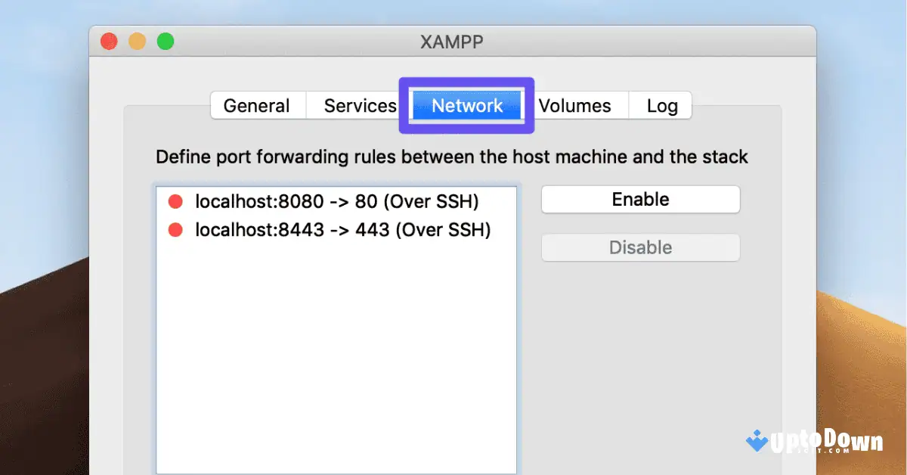Screen dimensions: 907x475
Task: Click the highlighted Network tab border
Action: point(466,80)
